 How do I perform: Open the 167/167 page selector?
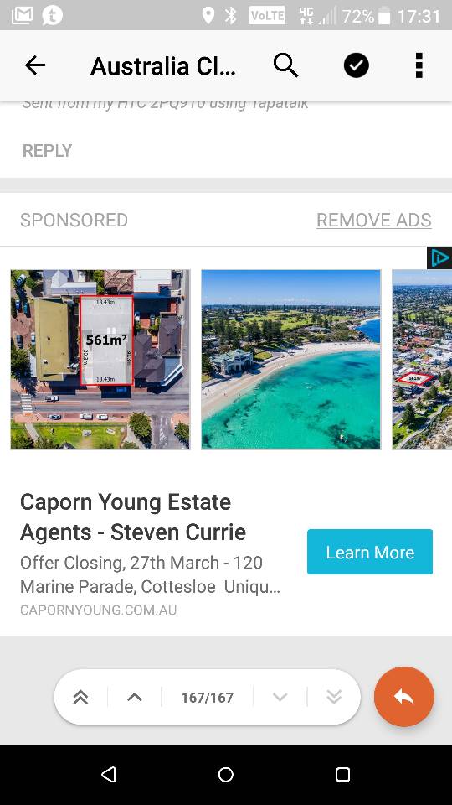pyautogui.click(x=207, y=698)
